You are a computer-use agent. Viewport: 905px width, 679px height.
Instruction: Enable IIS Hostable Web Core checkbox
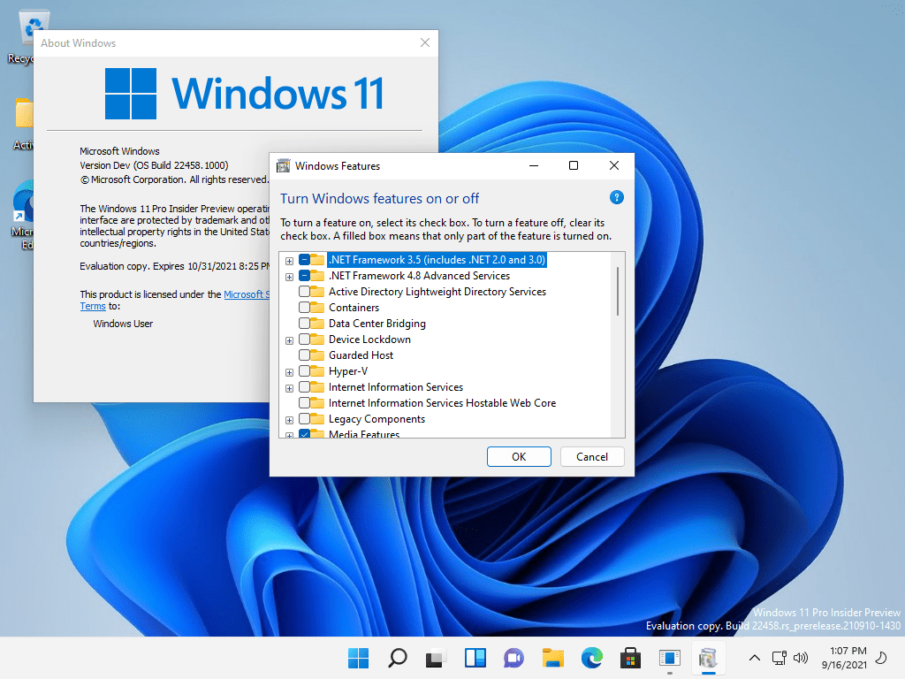click(304, 402)
